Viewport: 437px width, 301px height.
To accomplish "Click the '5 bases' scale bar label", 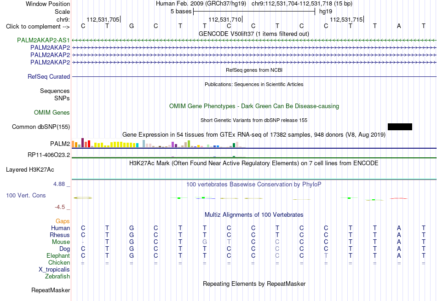I will (181, 12).
